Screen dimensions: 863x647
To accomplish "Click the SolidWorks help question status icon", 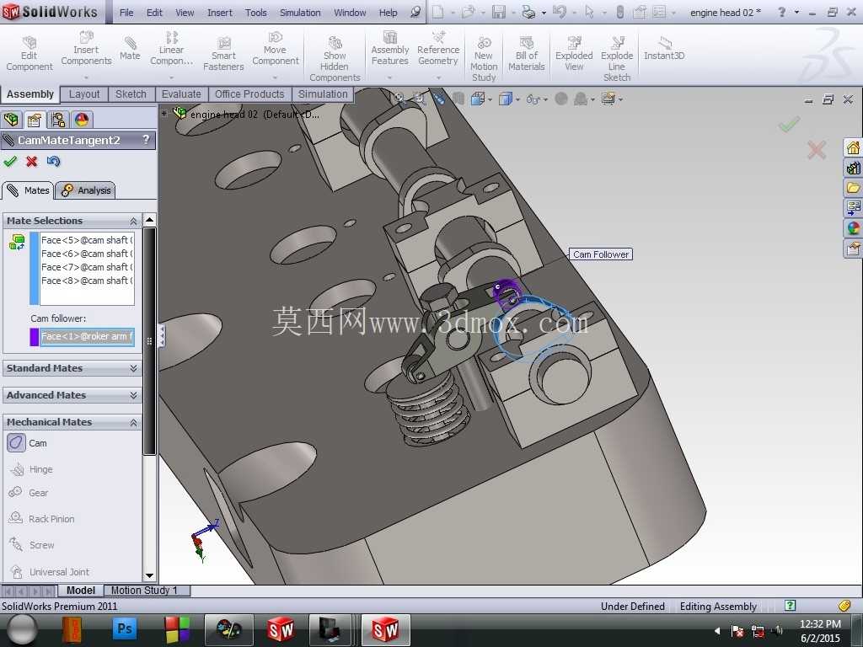I will [x=790, y=605].
